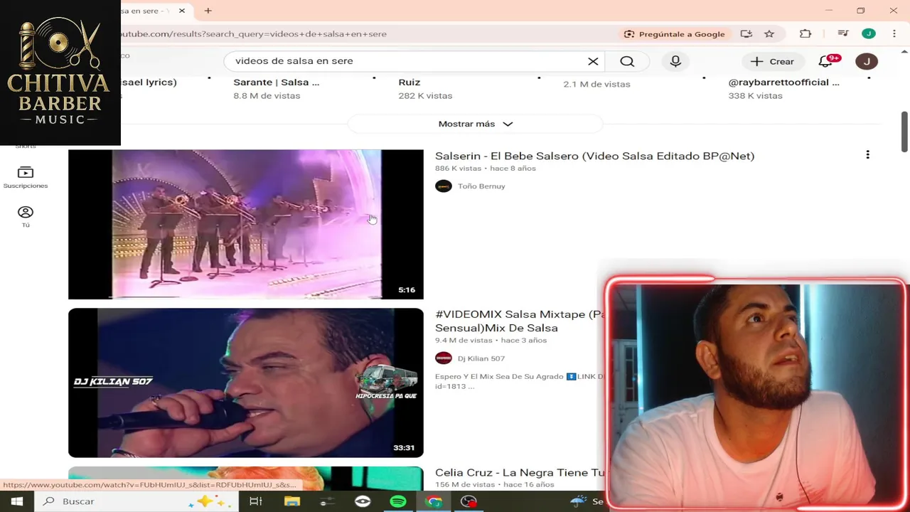Image resolution: width=910 pixels, height=512 pixels.
Task: Open Celia Cruz La Negra Tiene Tumbao title
Action: pos(520,472)
